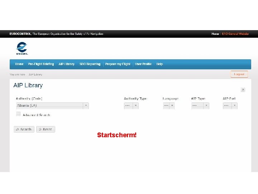Click the AIP Library page heading
Image resolution: width=258 pixels, height=194 pixels.
click(28, 85)
